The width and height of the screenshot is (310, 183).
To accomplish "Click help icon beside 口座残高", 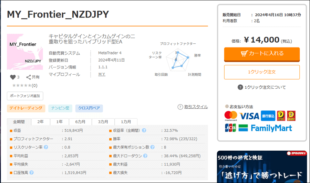I will coord(31,172).
